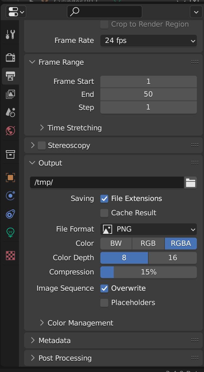This screenshot has height=372, width=204.
Task: Set Color Depth to 16
Action: pyautogui.click(x=173, y=258)
